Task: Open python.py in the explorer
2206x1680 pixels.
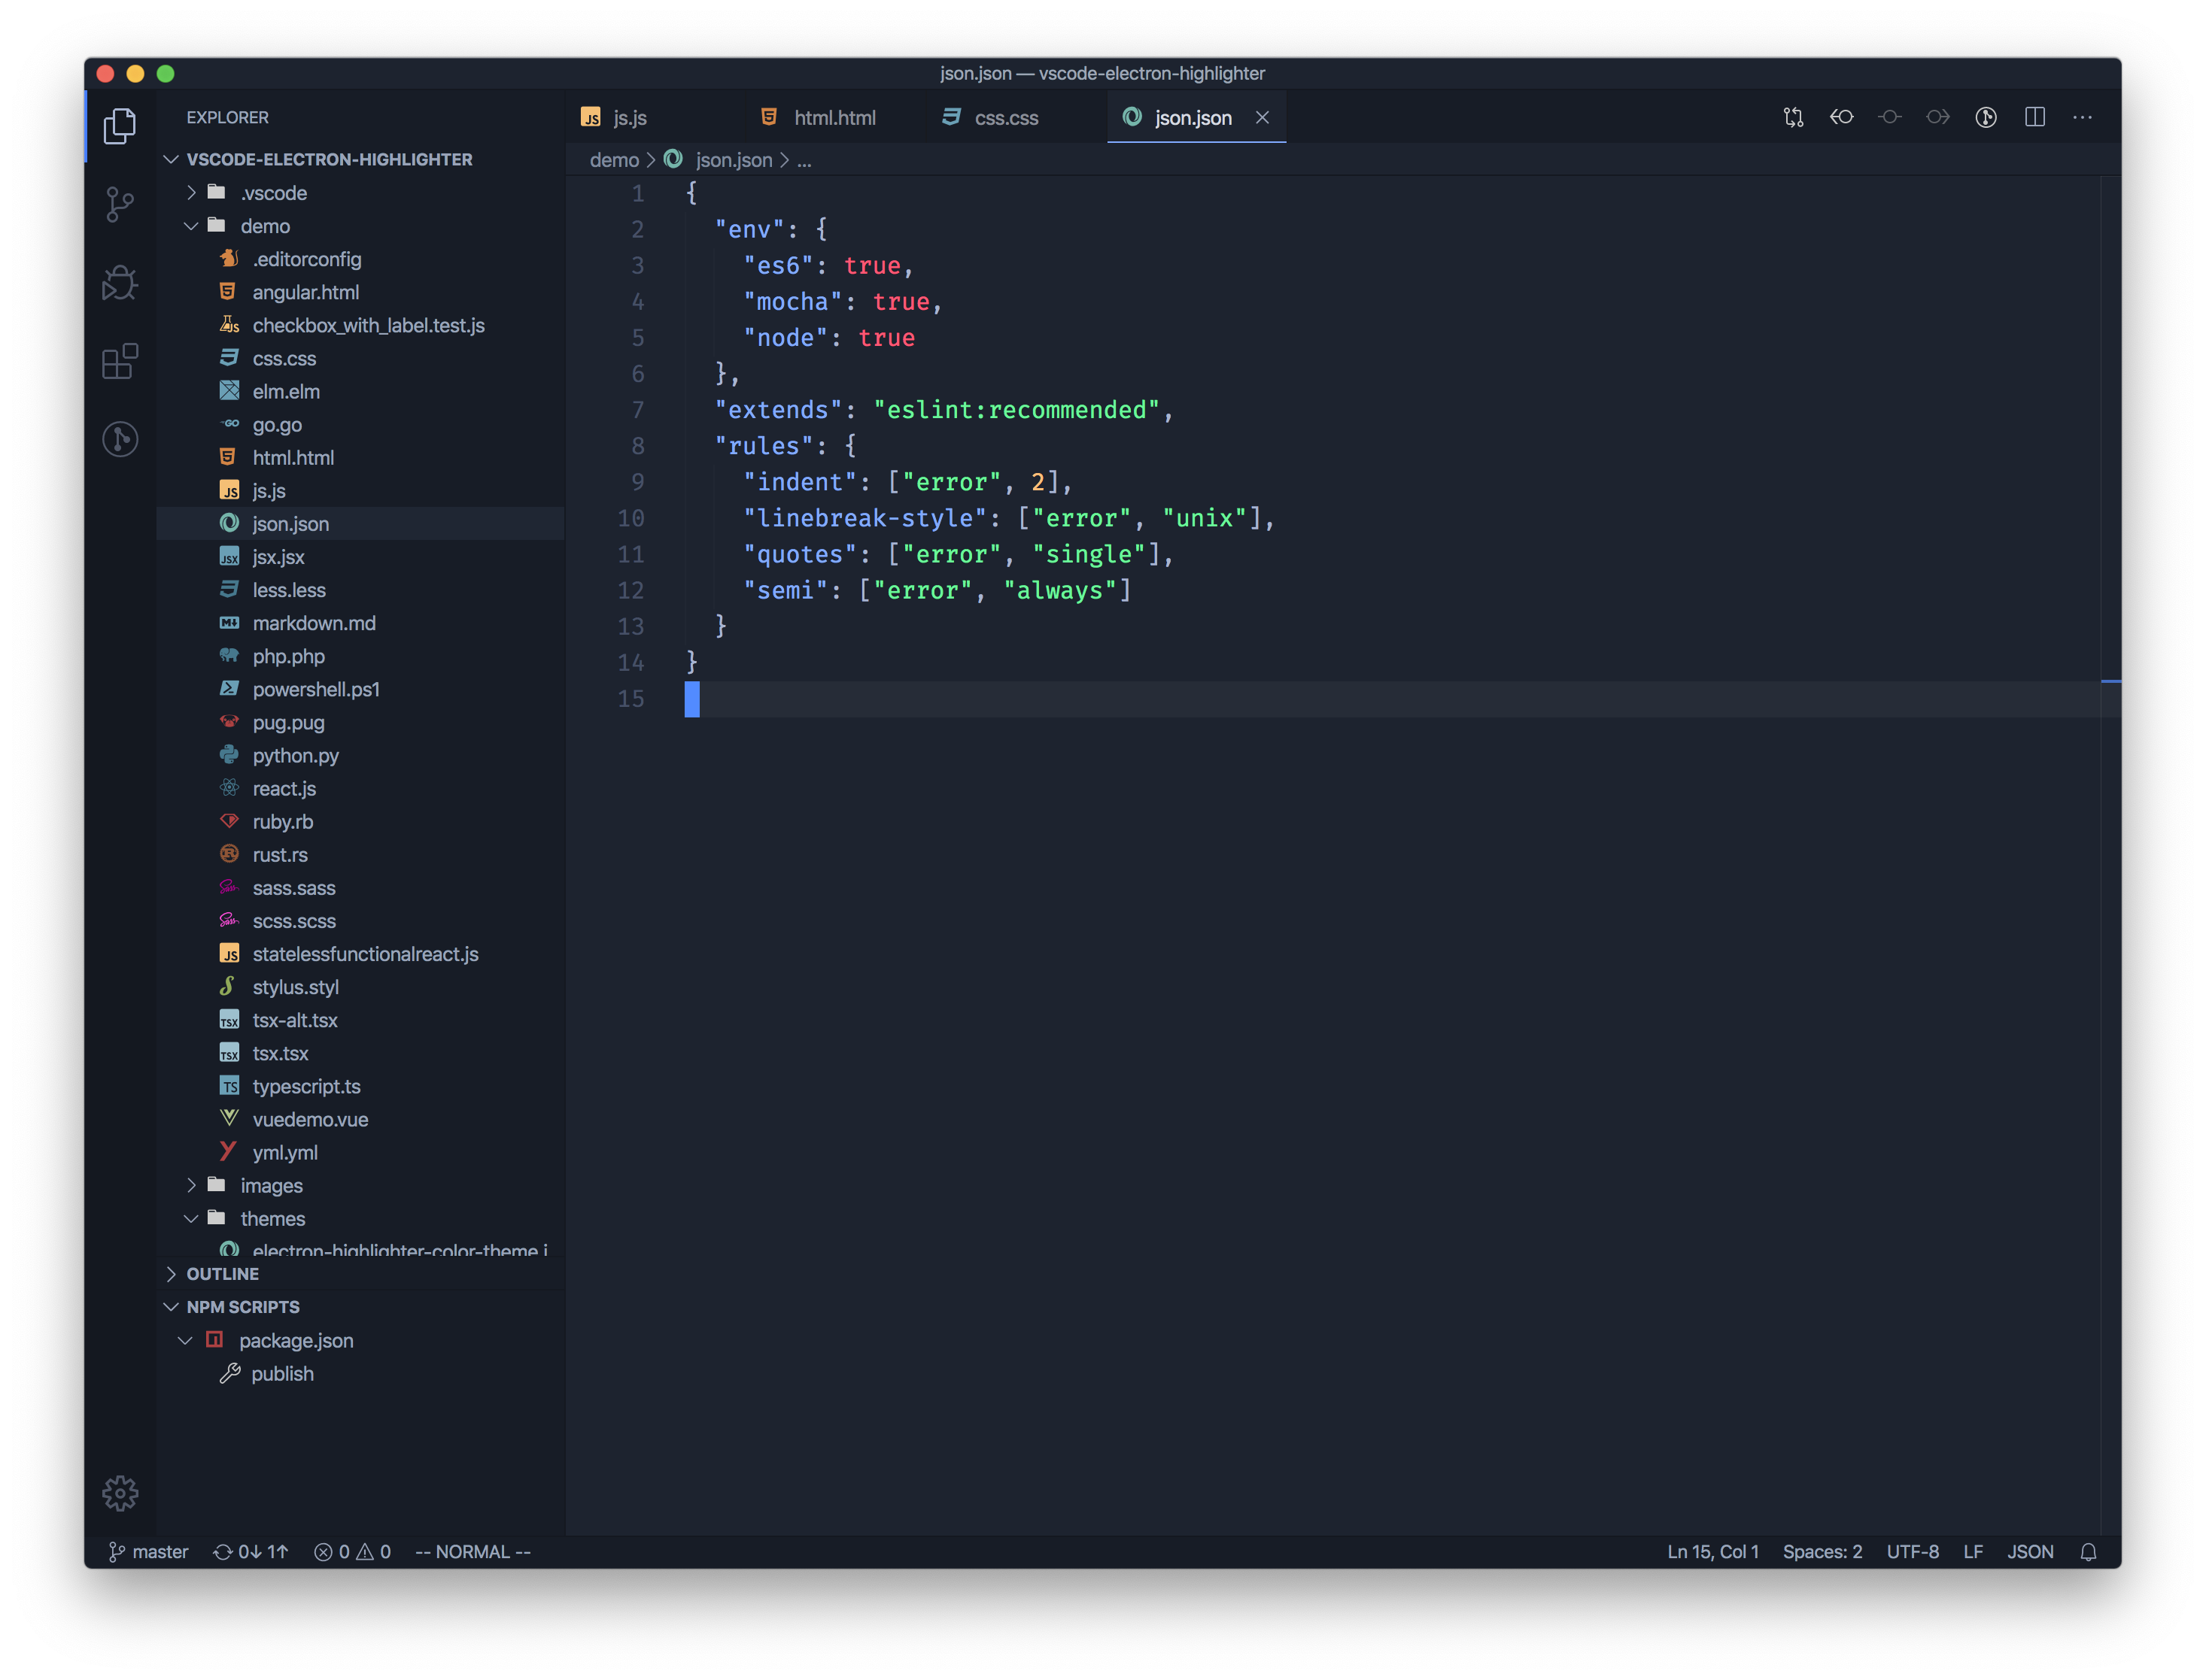Action: point(295,756)
